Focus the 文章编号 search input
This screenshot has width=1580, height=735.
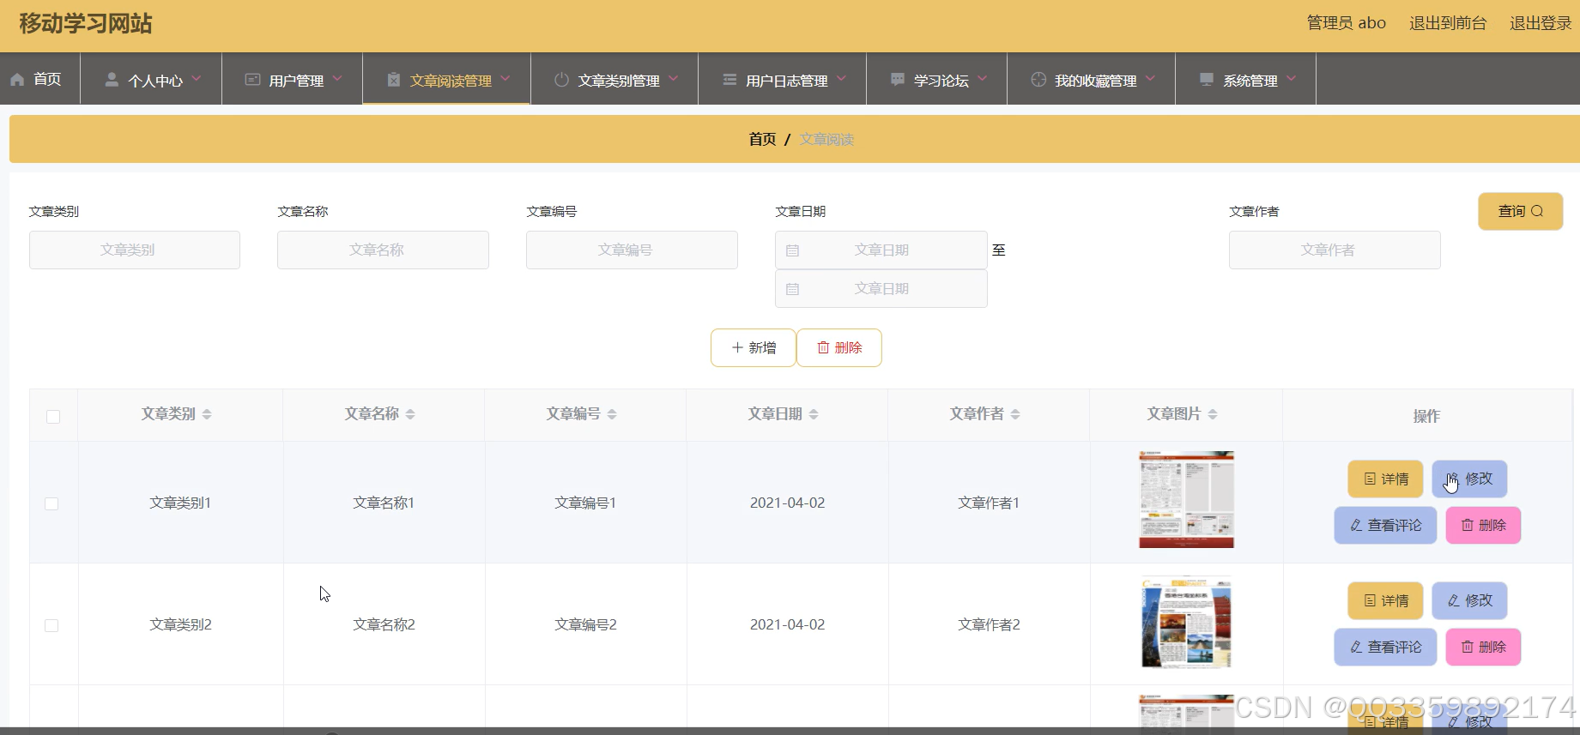[632, 250]
